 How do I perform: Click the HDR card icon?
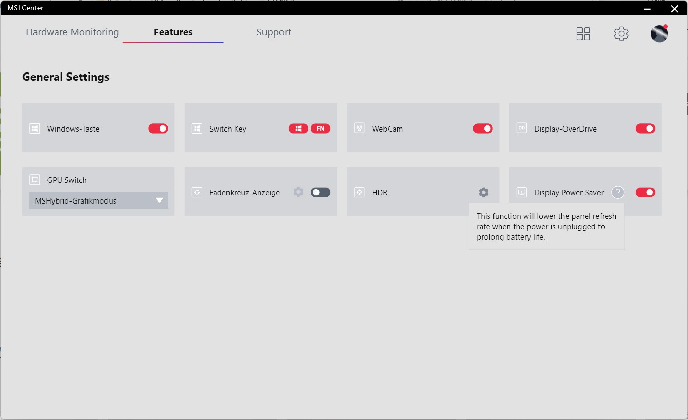coord(359,192)
